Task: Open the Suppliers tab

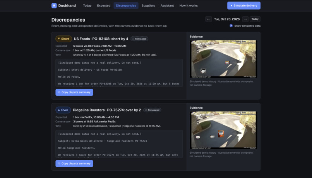Action: tap(148, 5)
